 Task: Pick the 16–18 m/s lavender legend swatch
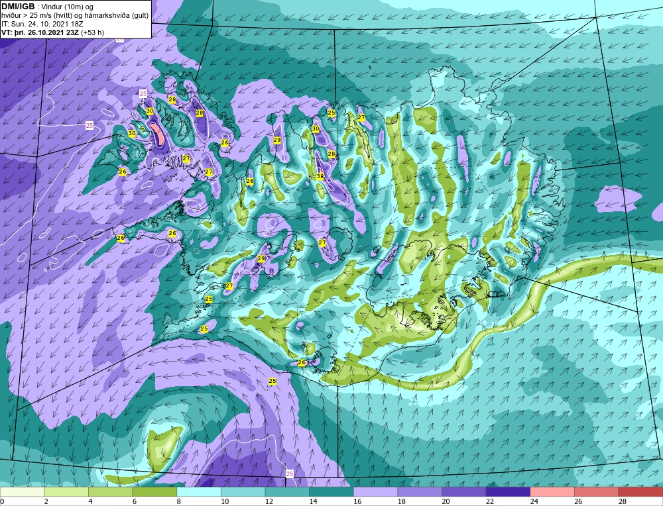(375, 492)
